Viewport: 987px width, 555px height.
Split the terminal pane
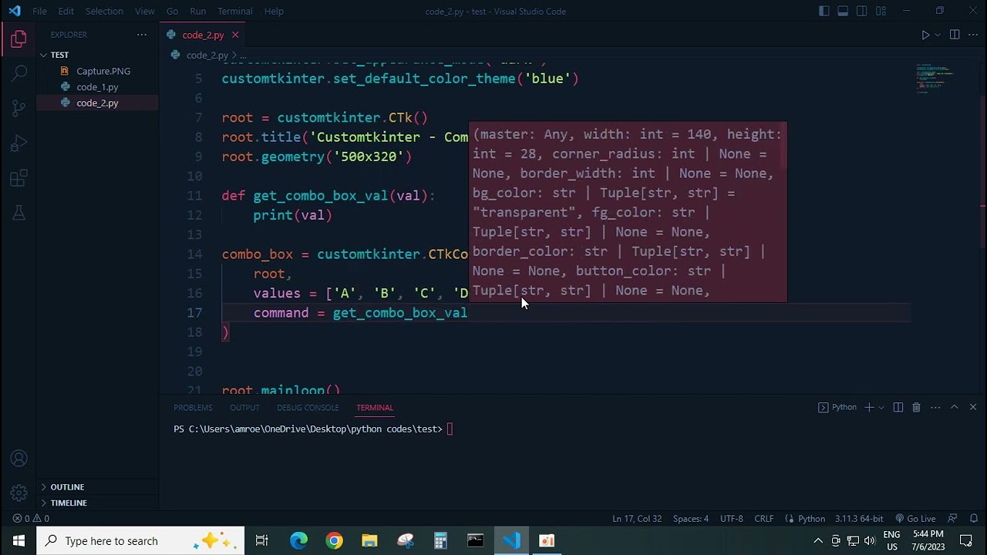898,407
